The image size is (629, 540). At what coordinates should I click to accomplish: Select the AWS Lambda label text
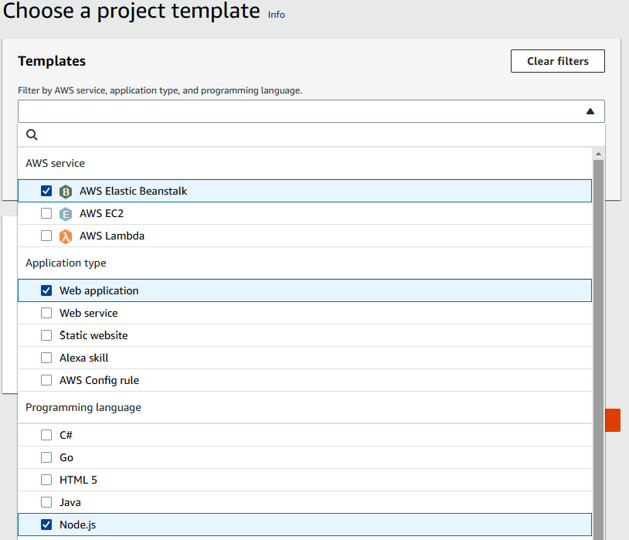(112, 236)
